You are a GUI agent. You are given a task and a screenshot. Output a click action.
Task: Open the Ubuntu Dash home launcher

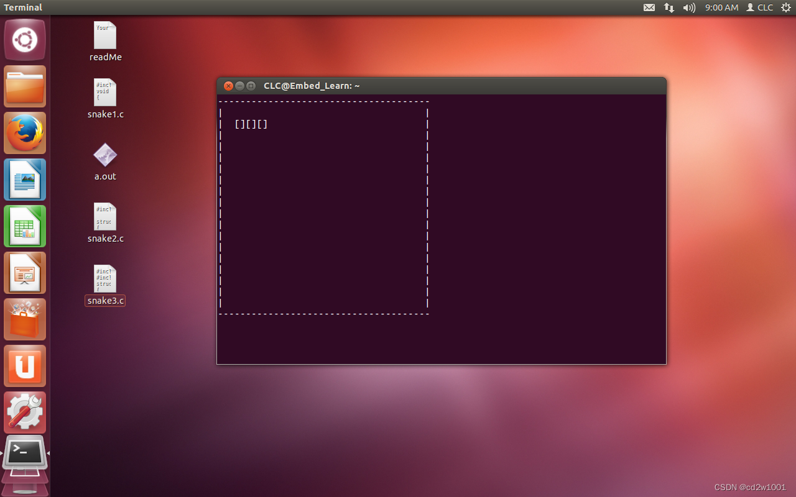[25, 40]
